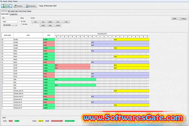Click the Ski boots woman article name in row 6

coord(18,94)
